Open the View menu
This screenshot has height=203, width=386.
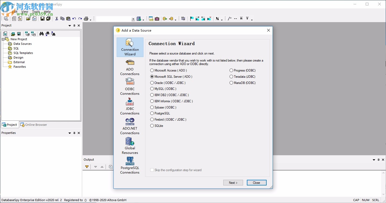click(25, 12)
